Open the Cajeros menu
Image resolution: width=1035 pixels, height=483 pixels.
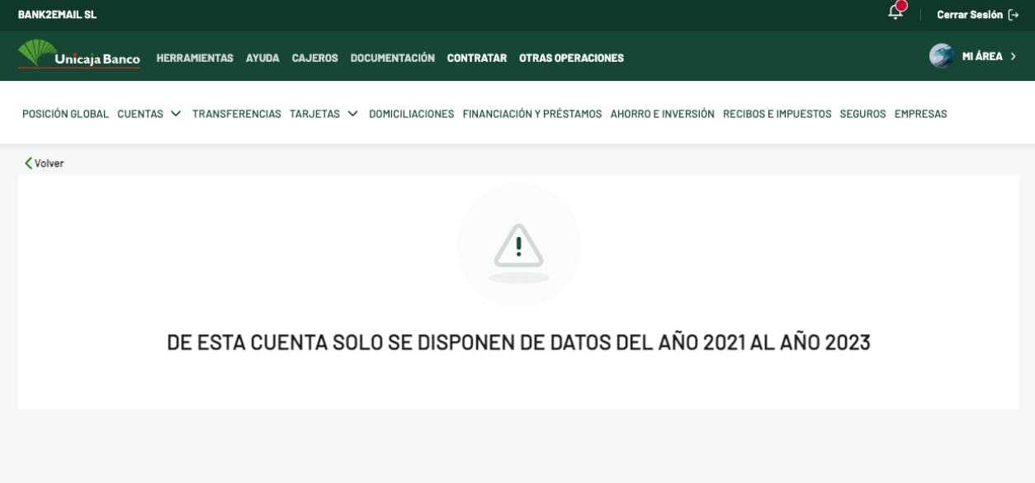(x=314, y=58)
